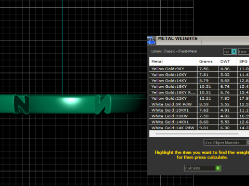Viewport: 249px width, 186px height.
Task: Select the Yellow Gold:9KY row
Action: [199, 69]
